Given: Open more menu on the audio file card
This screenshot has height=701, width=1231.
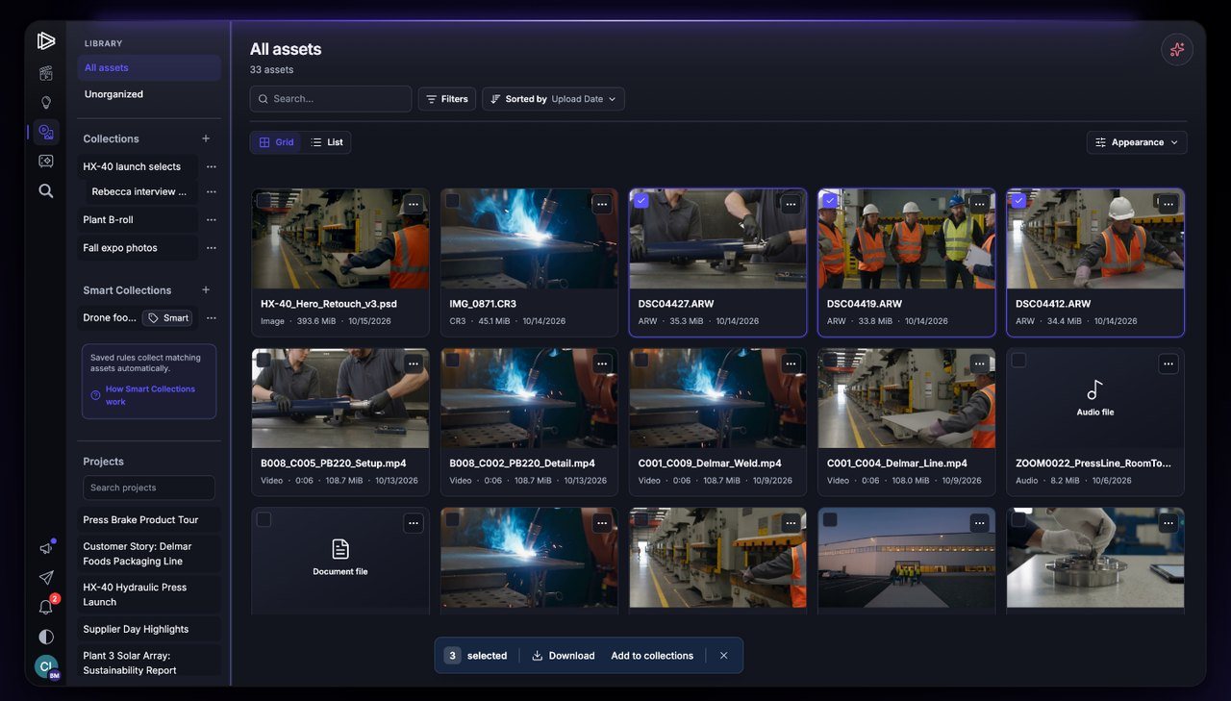Looking at the screenshot, I should pyautogui.click(x=1168, y=363).
